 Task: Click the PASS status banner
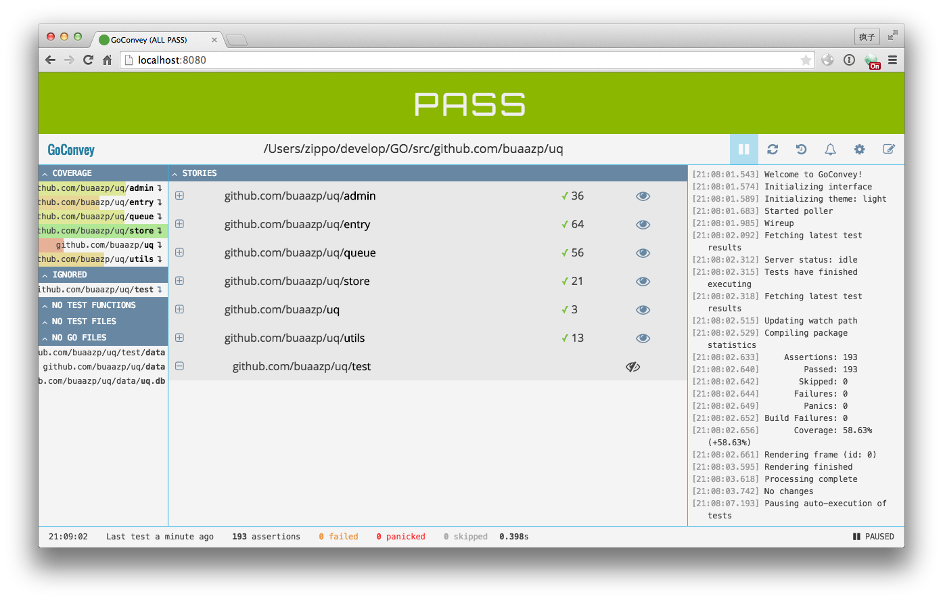[471, 104]
